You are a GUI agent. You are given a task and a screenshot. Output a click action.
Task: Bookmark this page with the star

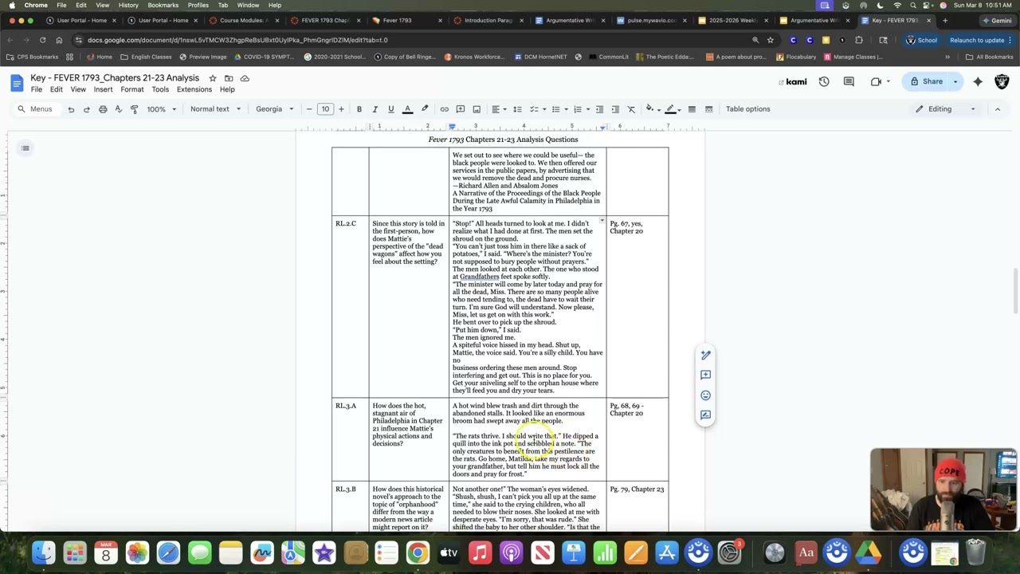[x=770, y=40]
